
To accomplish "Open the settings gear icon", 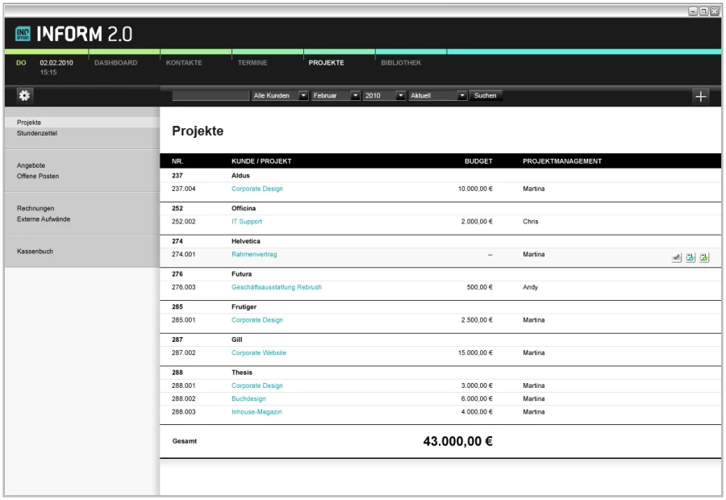I will [24, 96].
